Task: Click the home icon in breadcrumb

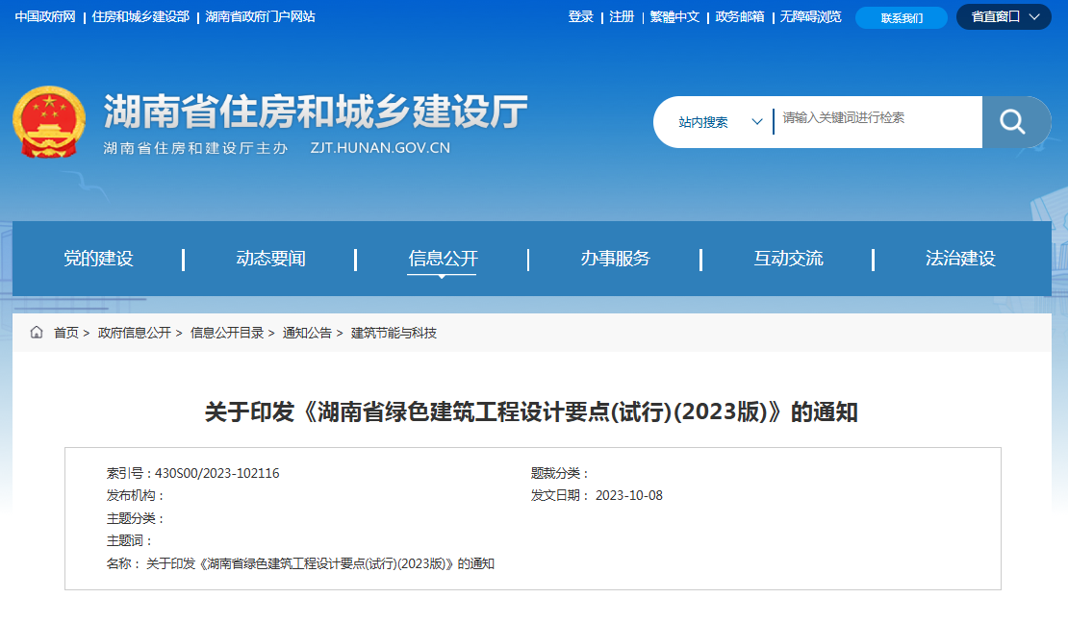Action: (x=37, y=334)
